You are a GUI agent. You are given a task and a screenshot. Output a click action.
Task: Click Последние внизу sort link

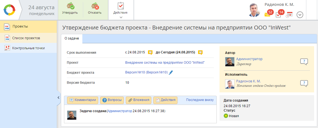point(200,100)
